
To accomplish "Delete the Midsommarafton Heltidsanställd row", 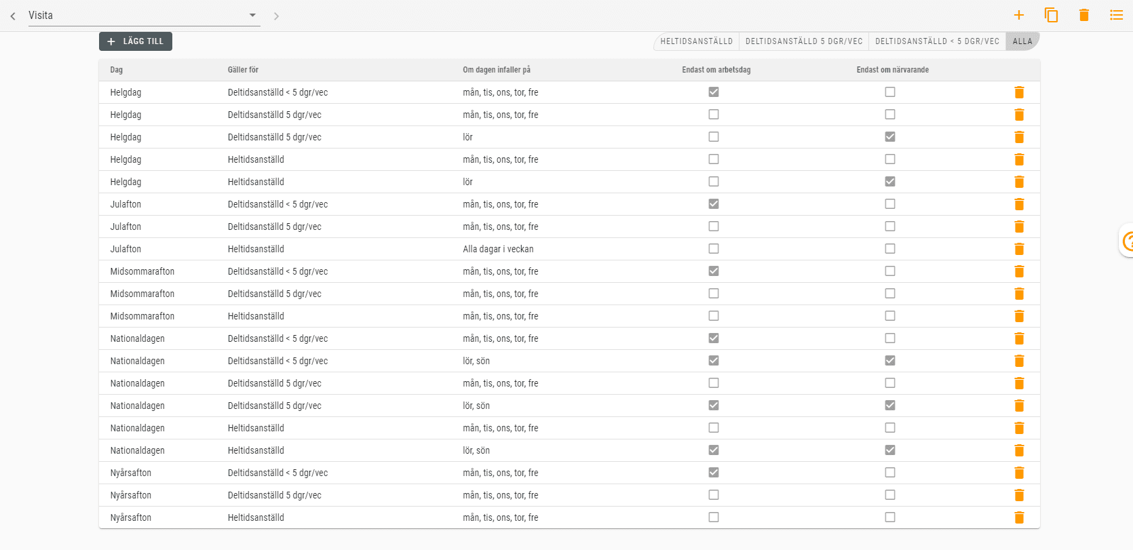I will (1018, 316).
